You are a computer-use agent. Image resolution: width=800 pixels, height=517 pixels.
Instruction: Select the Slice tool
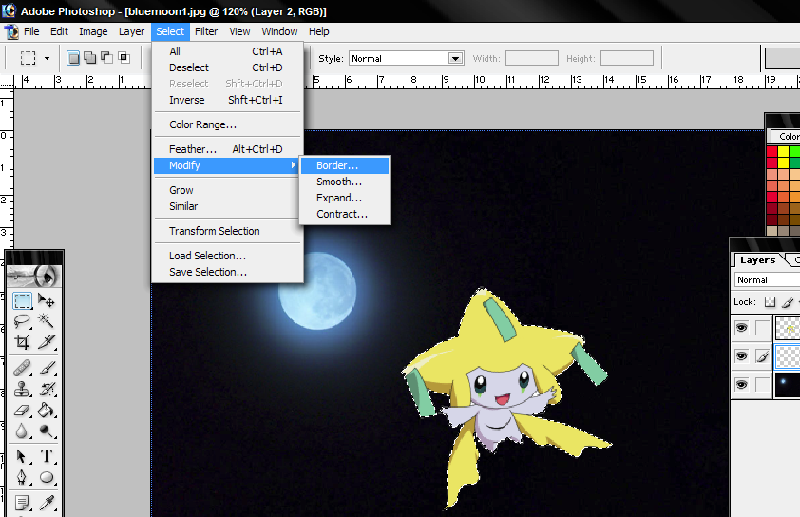pos(47,342)
